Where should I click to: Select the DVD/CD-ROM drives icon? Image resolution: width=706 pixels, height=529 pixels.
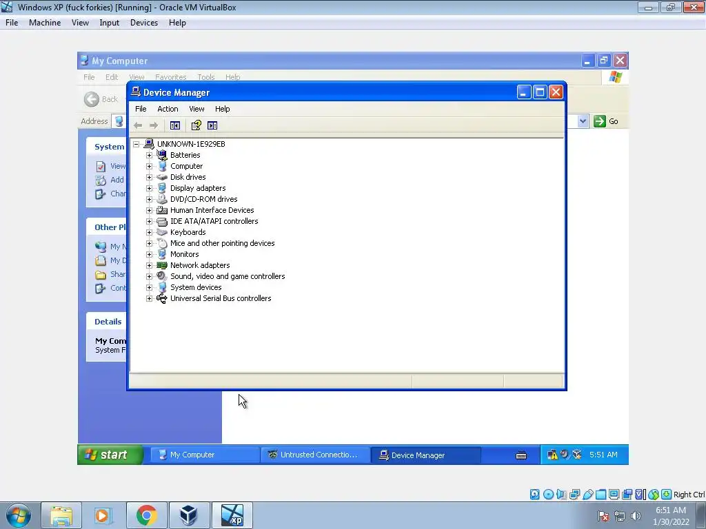point(161,199)
